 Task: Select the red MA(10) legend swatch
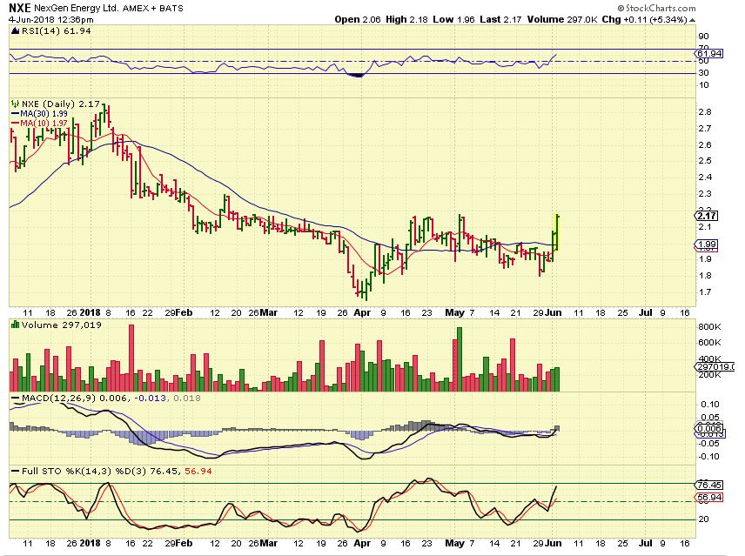[x=15, y=123]
